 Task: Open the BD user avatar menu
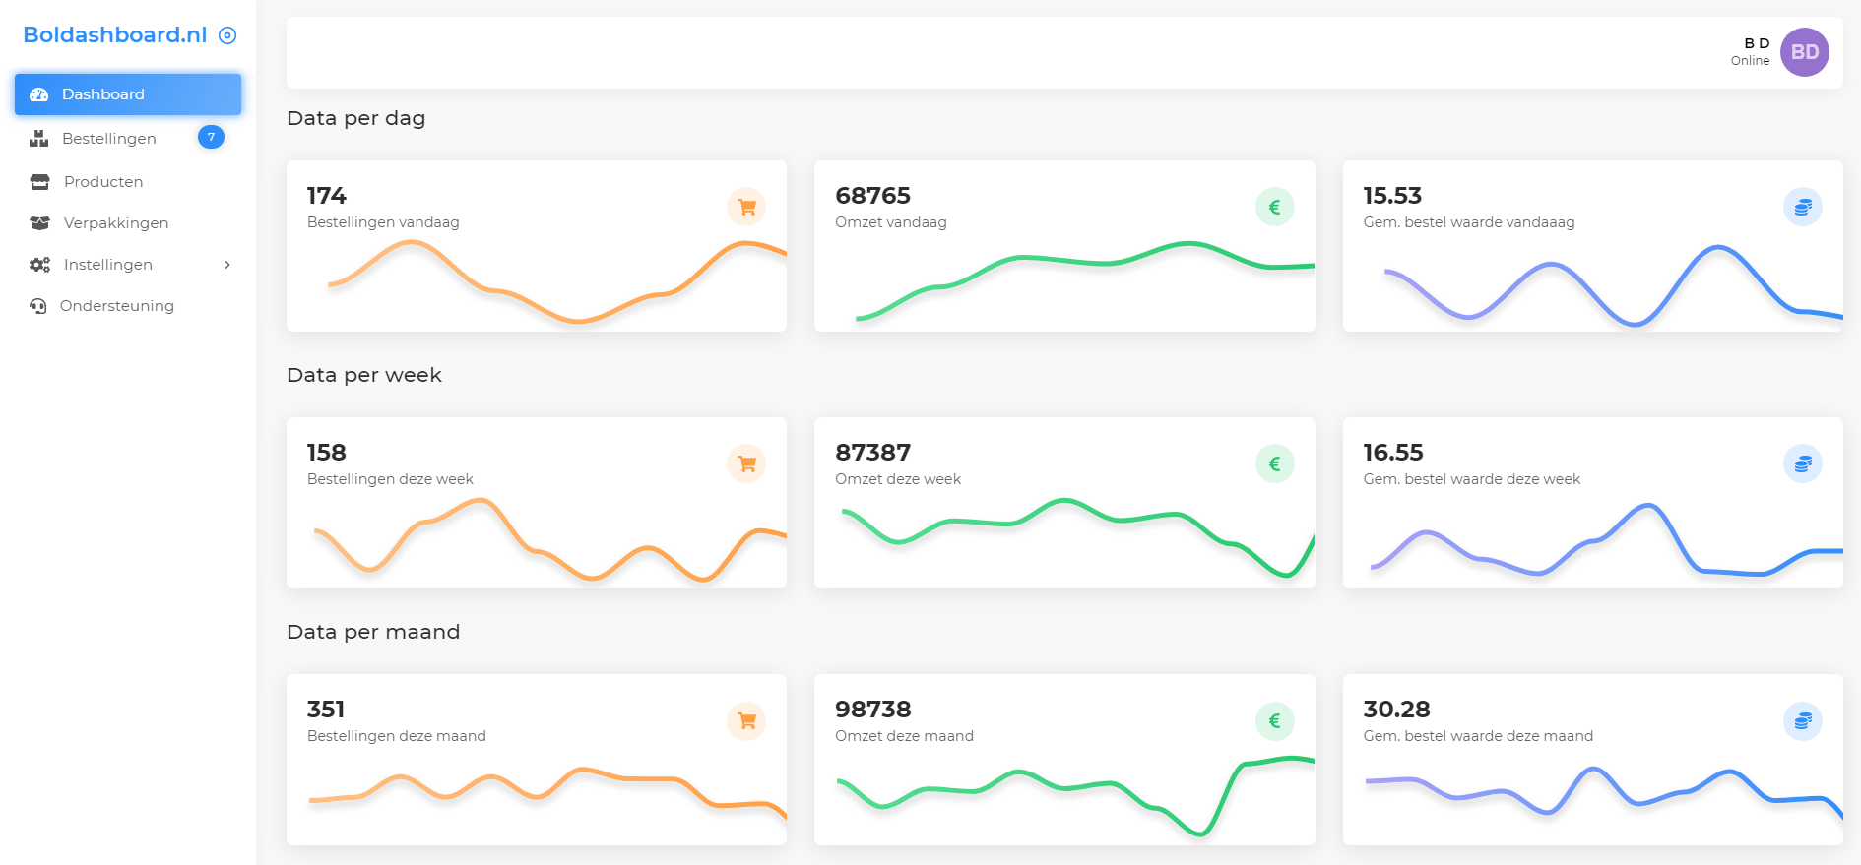tap(1804, 52)
